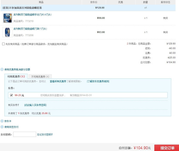The height and width of the screenshot is (151, 179).
Task: Click the 共使用了 1 张优惠券 text
Action: (18, 113)
